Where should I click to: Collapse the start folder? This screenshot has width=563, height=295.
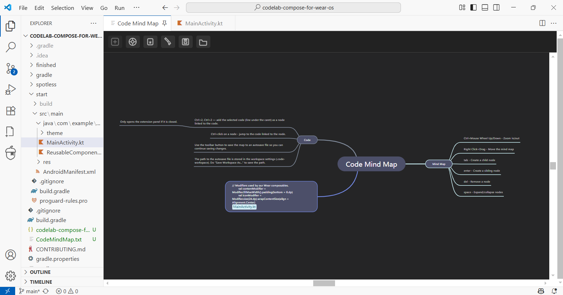(42, 94)
